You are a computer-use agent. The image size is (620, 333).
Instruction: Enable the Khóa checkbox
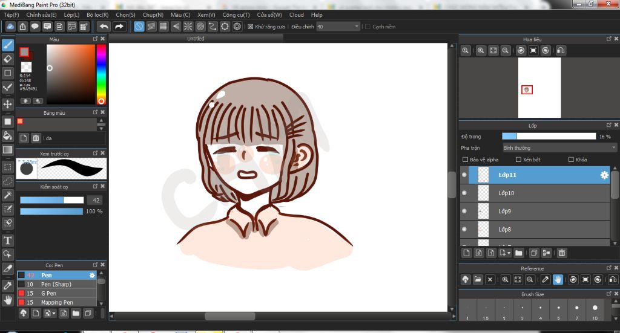coord(571,160)
